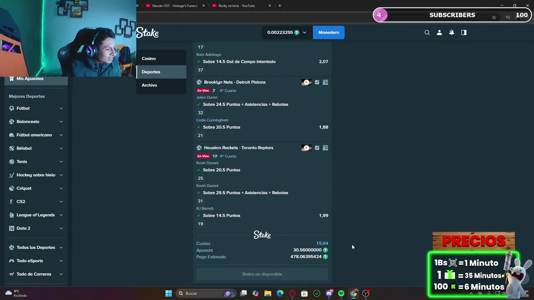Expand the Todo eSports chevron

pyautogui.click(x=61, y=261)
